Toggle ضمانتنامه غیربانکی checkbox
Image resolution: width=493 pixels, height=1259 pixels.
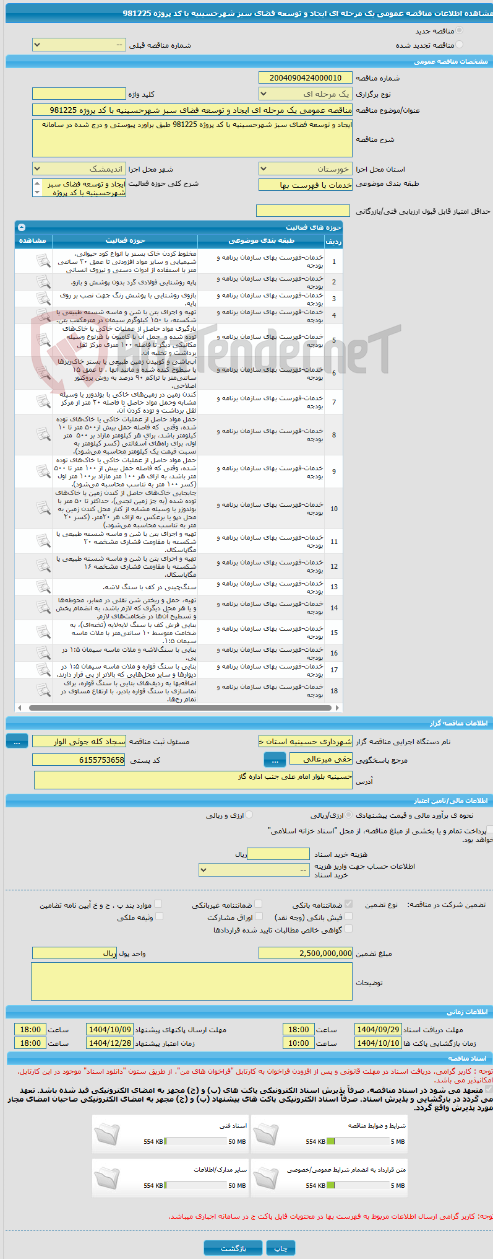(258, 904)
